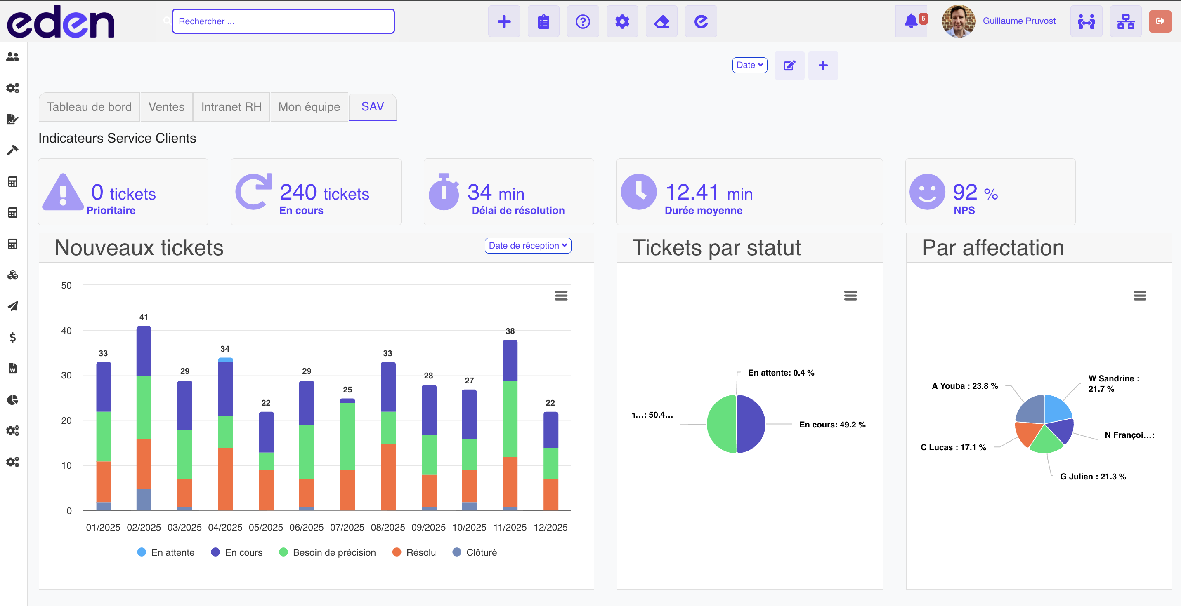Click the edit dashboard pencil button
1181x606 pixels.
(789, 66)
